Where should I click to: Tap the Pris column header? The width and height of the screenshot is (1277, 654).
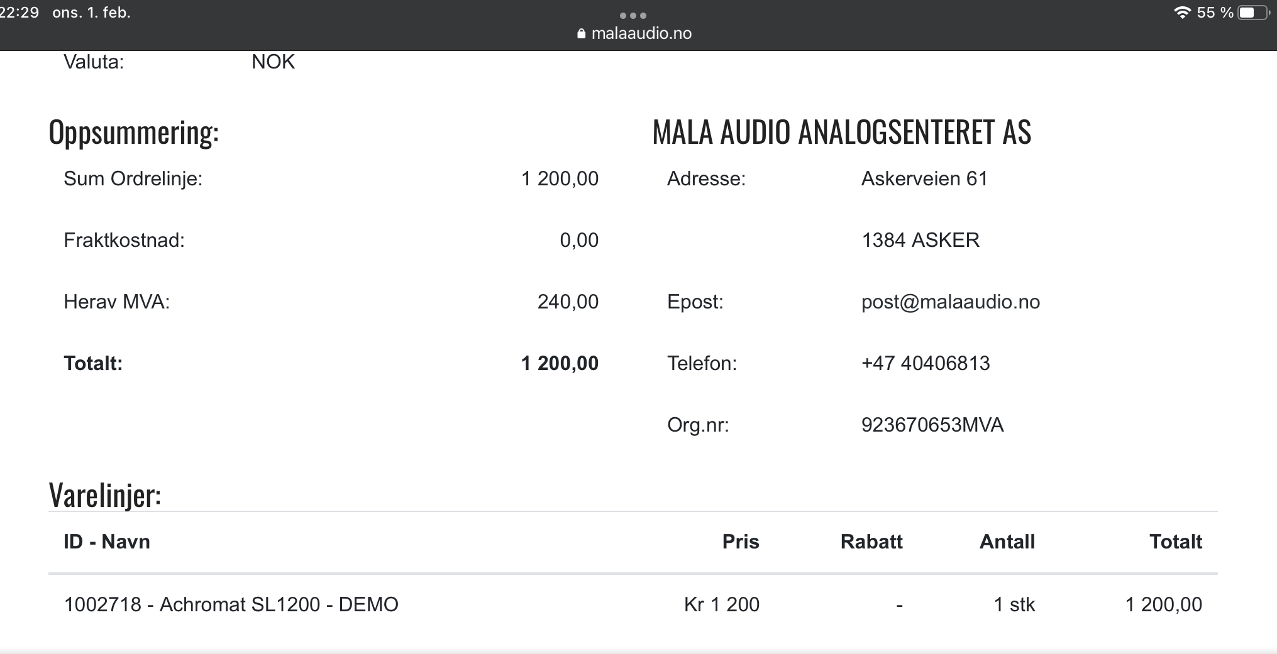(740, 542)
